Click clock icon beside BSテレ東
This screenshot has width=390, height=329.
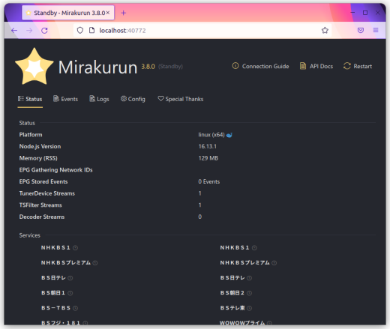click(249, 308)
